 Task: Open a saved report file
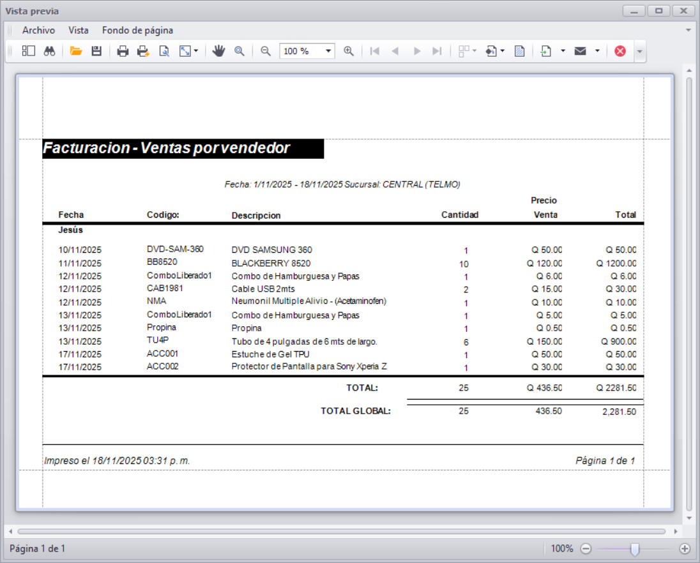[77, 51]
